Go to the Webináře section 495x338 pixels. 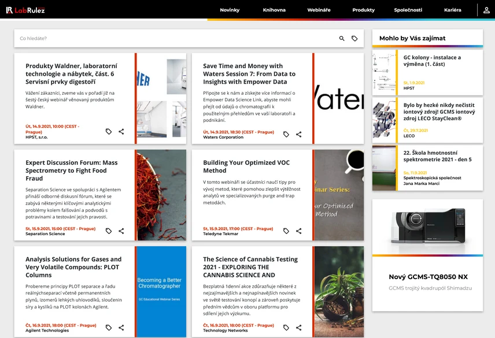click(x=319, y=10)
